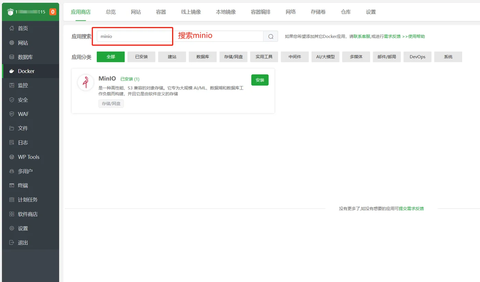480x282 pixels.
Task: Click the panel logo in sidebar header
Action: [10, 12]
